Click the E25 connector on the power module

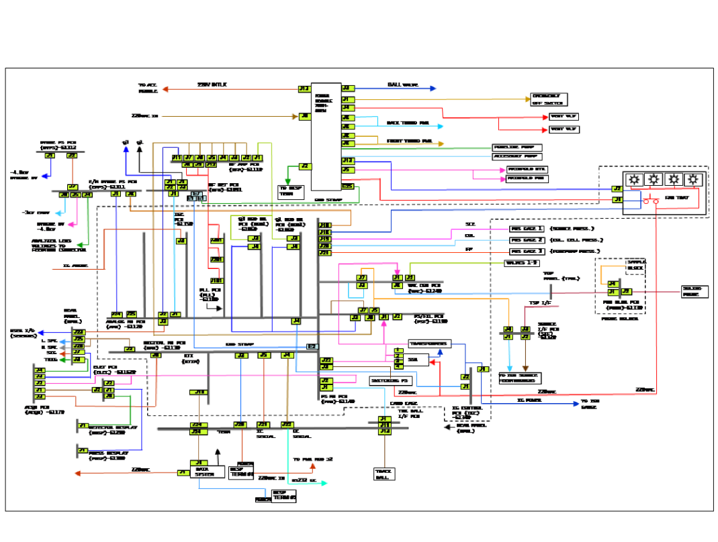click(x=347, y=186)
